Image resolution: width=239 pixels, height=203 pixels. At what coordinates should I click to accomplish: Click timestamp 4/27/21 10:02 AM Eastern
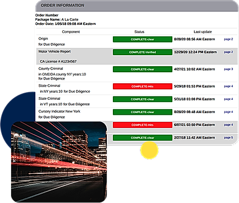194,69
